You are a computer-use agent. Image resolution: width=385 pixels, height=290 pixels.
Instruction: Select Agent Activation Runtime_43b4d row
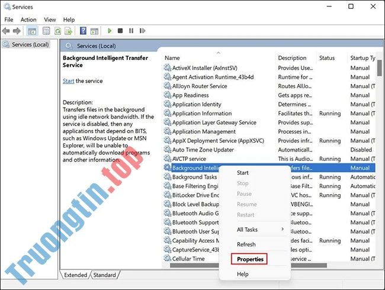tap(269, 77)
